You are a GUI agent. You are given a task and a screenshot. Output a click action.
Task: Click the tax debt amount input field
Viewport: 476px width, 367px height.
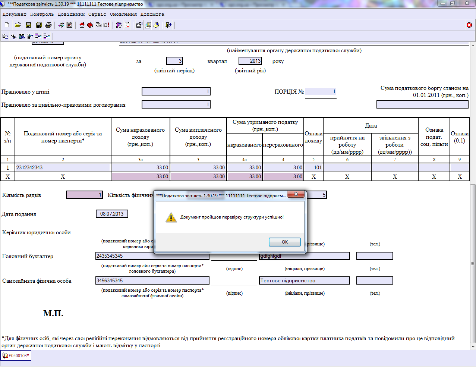coord(422,104)
